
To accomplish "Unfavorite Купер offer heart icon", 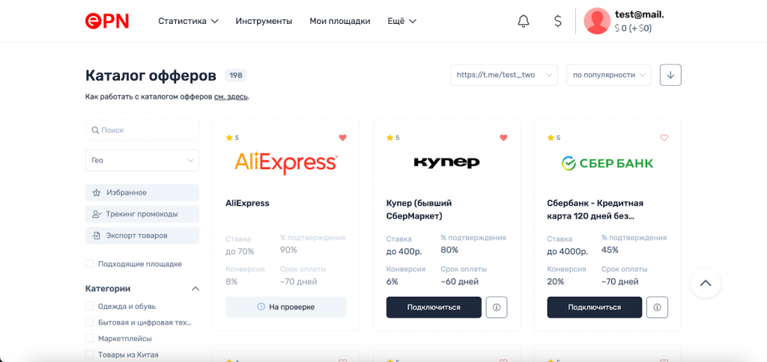I will coord(503,138).
